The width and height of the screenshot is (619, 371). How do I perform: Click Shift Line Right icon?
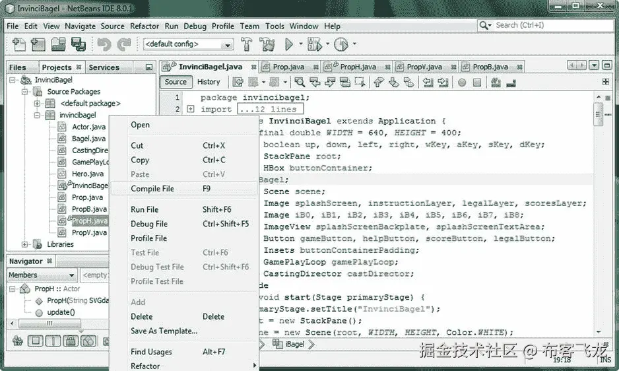443,82
